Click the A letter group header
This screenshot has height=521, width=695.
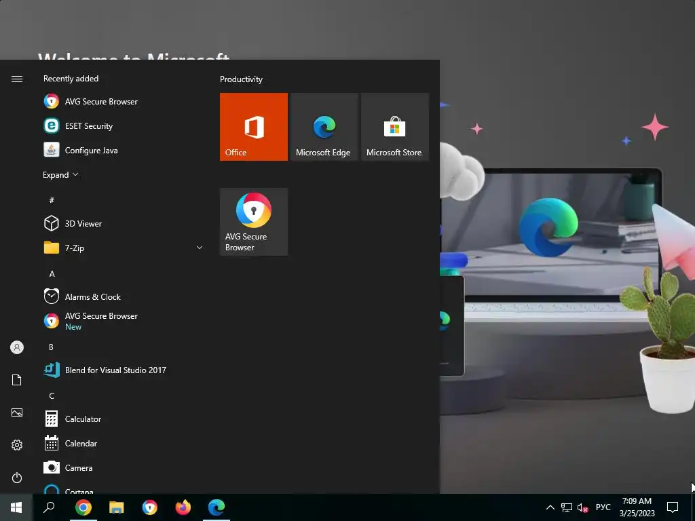(x=52, y=274)
